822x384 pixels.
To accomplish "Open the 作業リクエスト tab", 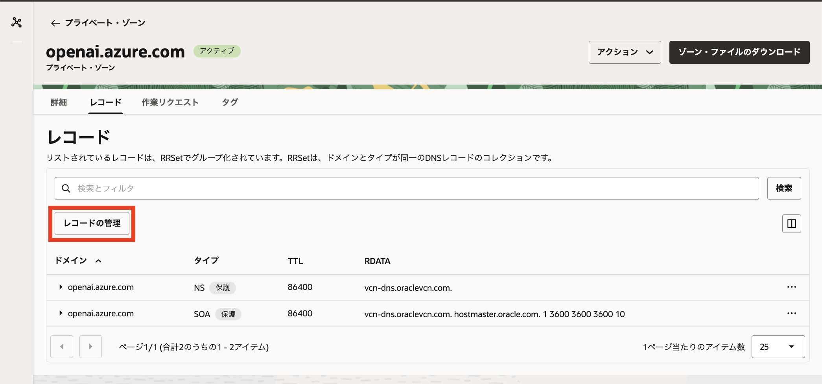I will click(x=170, y=102).
